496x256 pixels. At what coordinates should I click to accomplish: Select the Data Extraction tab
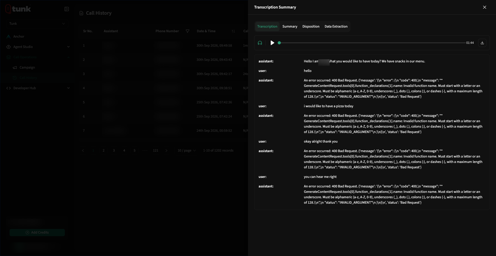click(336, 27)
